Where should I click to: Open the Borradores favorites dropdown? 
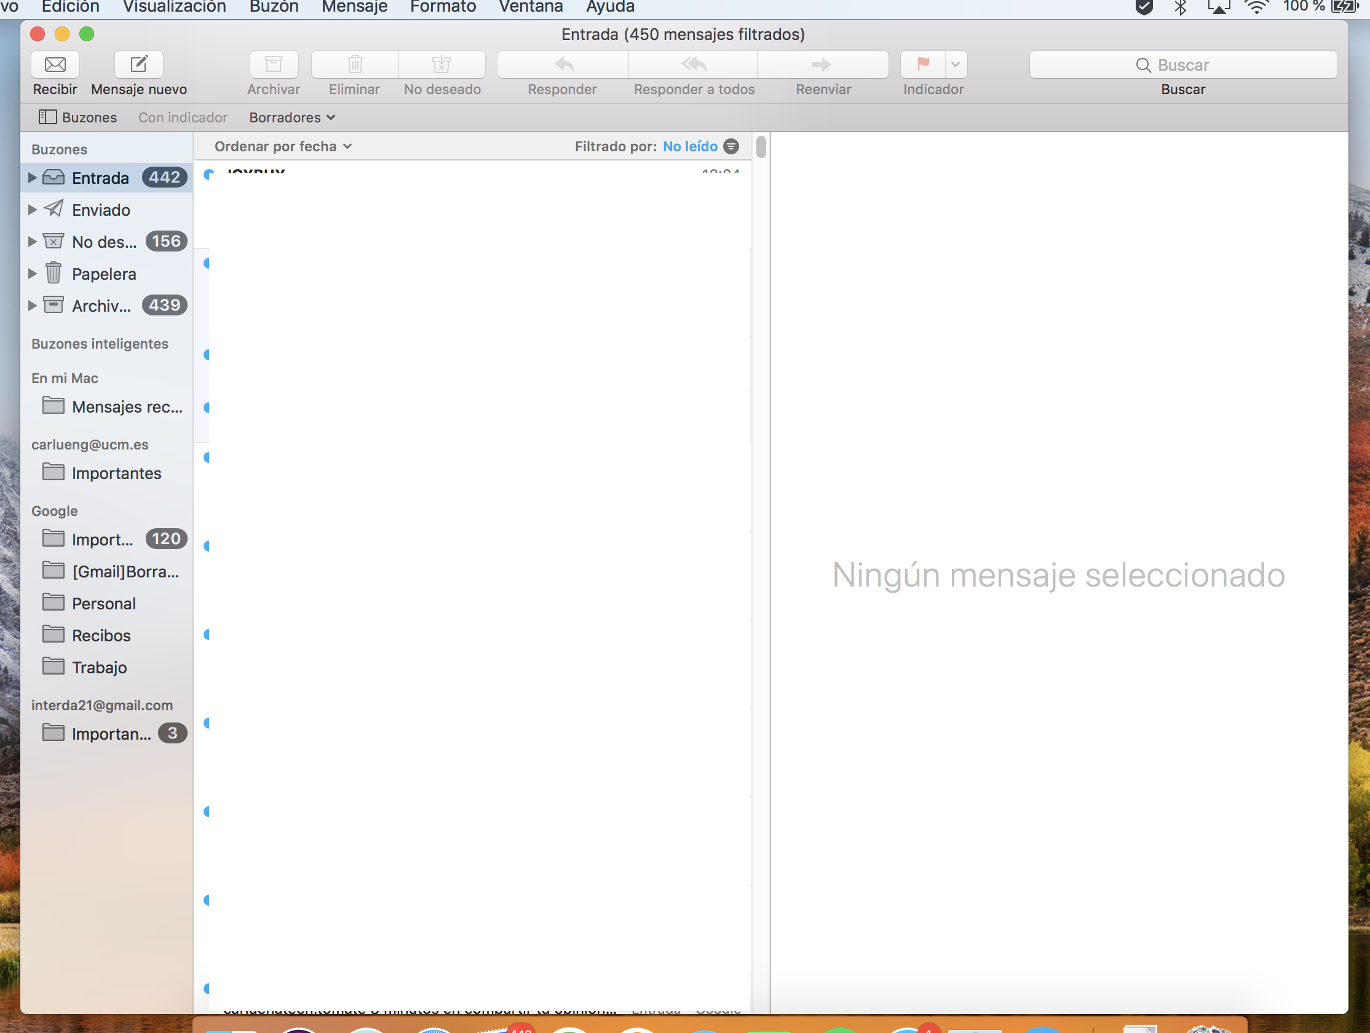click(x=291, y=117)
